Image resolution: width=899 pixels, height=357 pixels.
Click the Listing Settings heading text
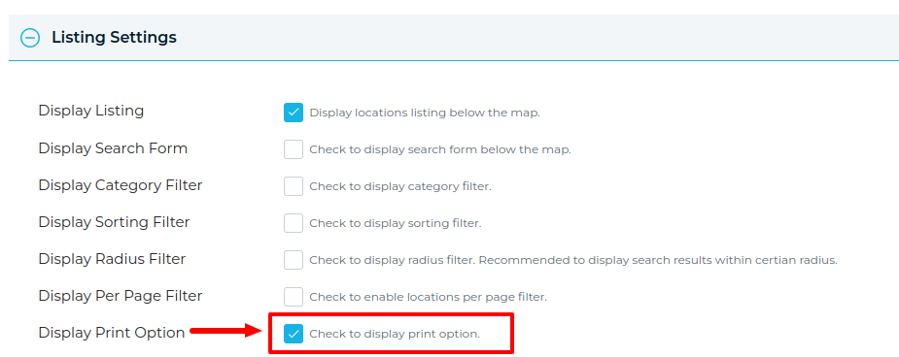(114, 38)
